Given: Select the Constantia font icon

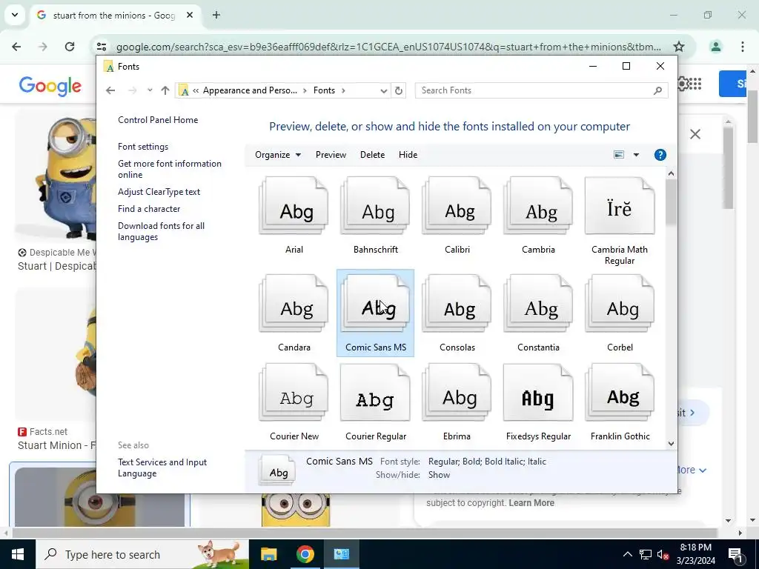Looking at the screenshot, I should 538,303.
